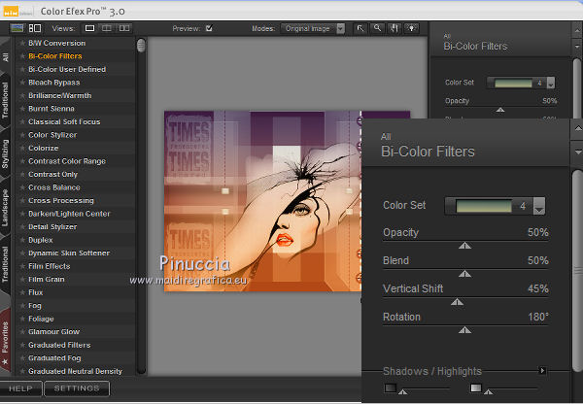Toggle the Preview checkbox
This screenshot has height=404, width=583.
pos(209,28)
